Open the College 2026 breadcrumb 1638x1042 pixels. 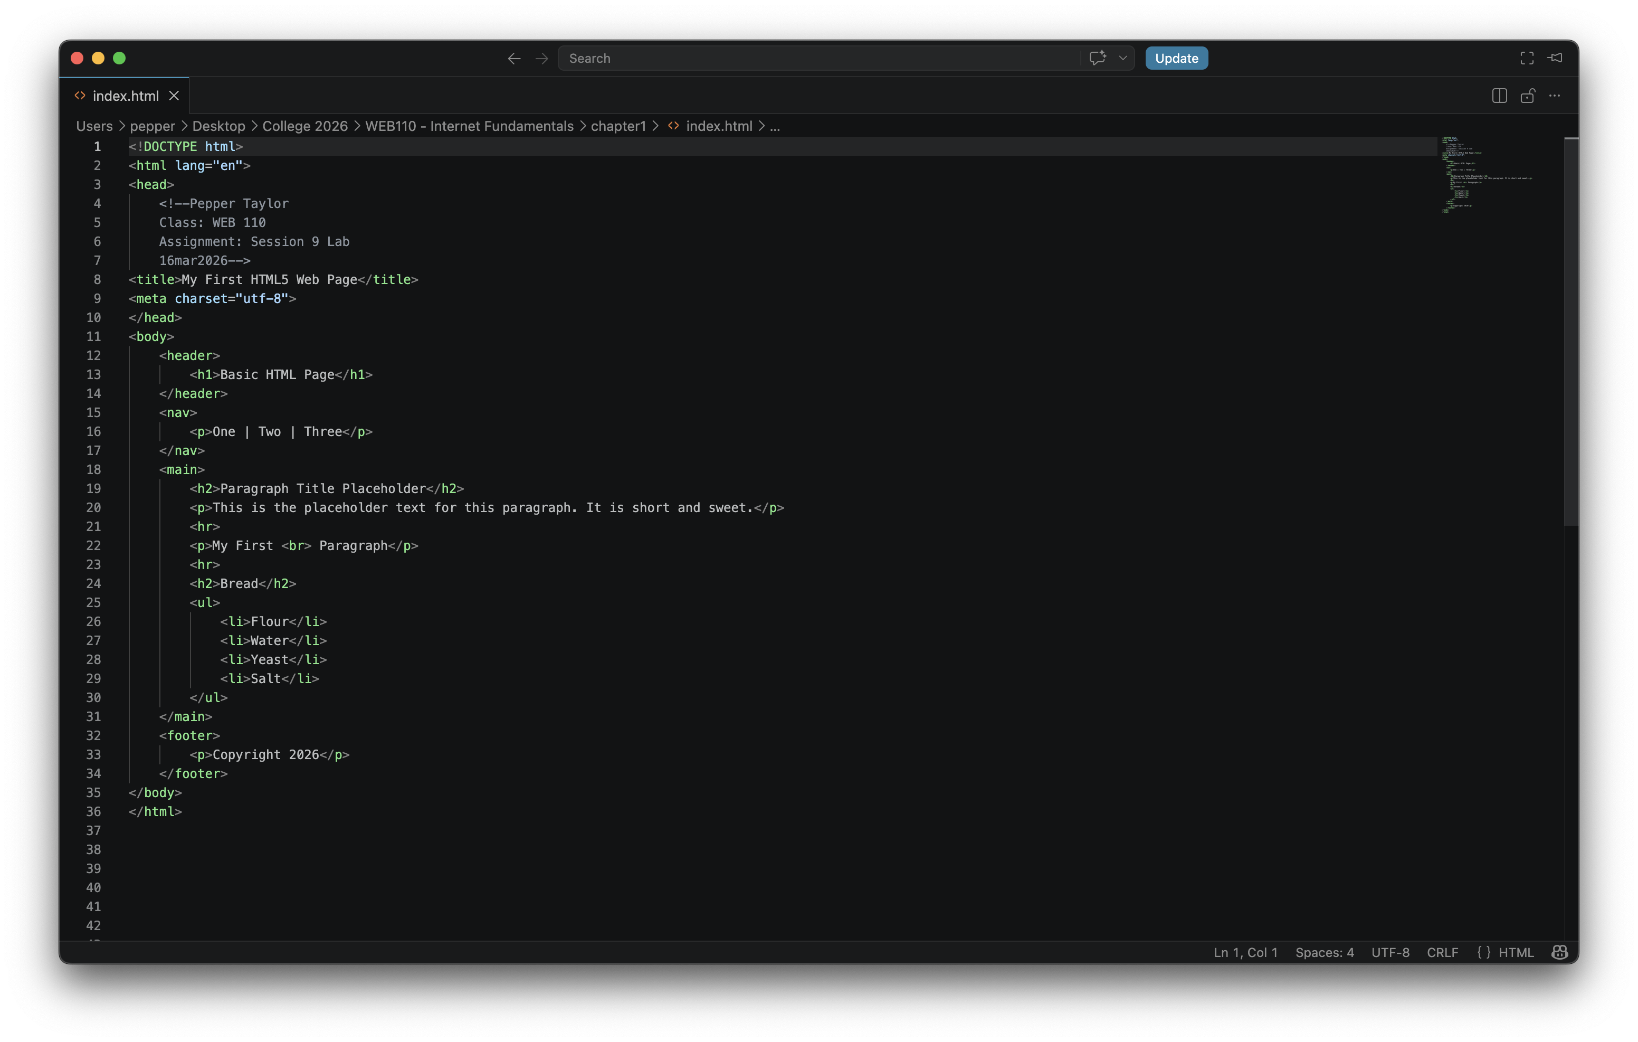(x=304, y=126)
